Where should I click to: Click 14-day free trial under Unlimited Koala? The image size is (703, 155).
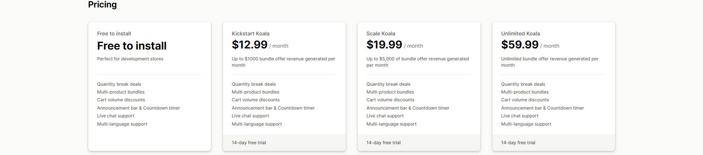[x=518, y=143]
